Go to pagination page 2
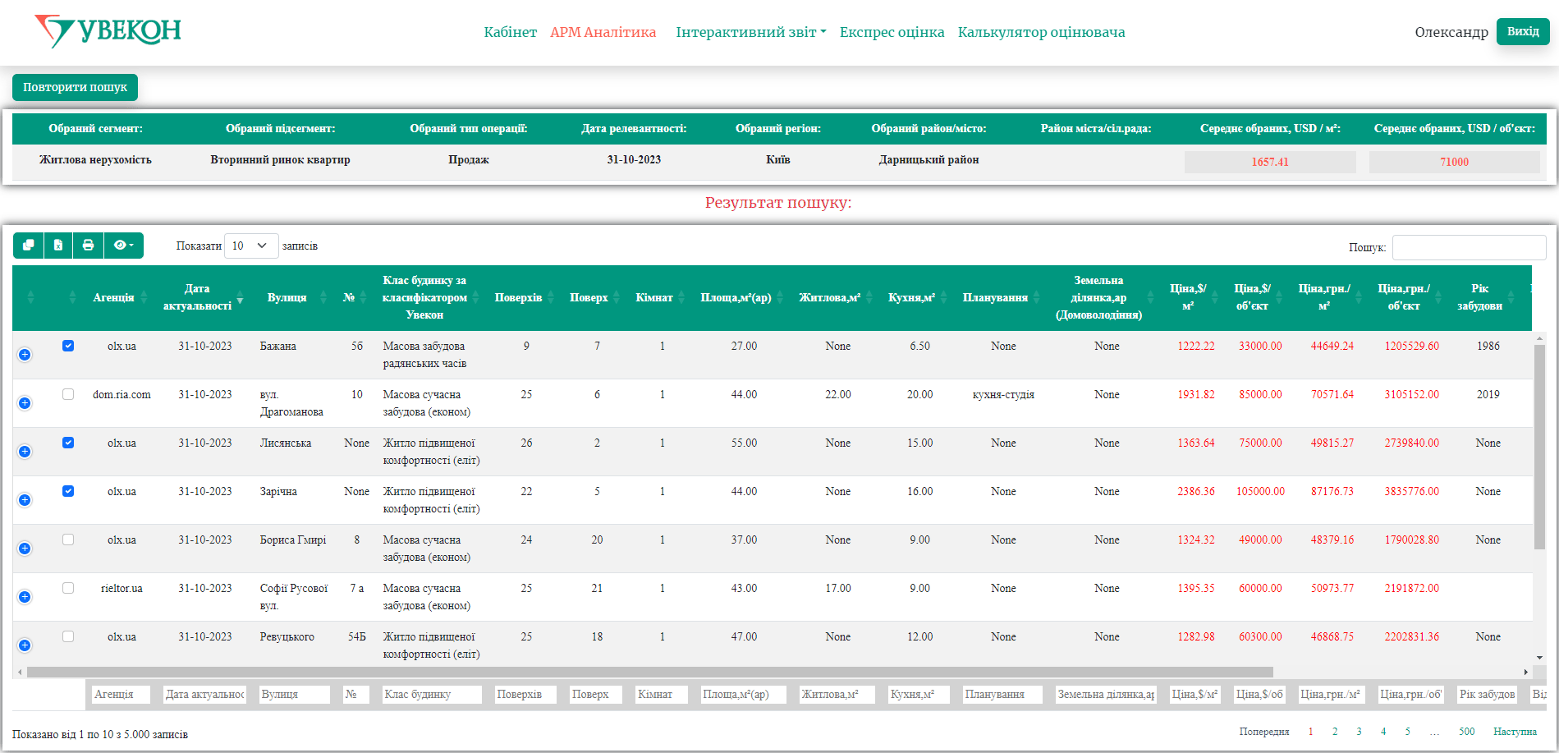 tap(1335, 731)
